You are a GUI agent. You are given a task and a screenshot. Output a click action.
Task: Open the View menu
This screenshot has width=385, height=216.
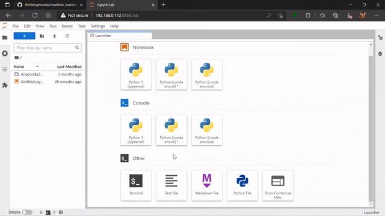tap(40, 26)
